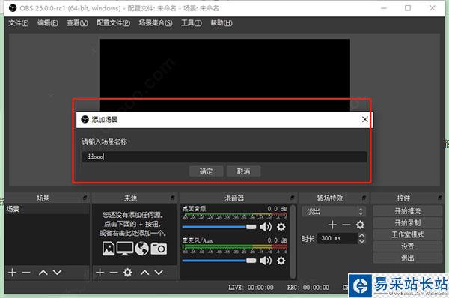Screen dimensions: 449x298
Task: Adjust 麦克风/Aux volume slider
Action: pyautogui.click(x=219, y=261)
